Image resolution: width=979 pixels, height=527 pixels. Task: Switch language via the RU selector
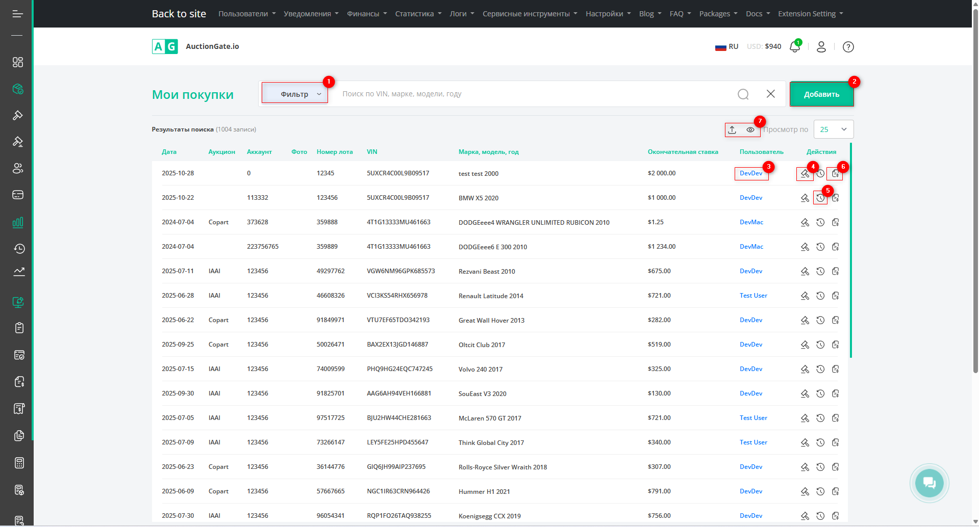(727, 46)
